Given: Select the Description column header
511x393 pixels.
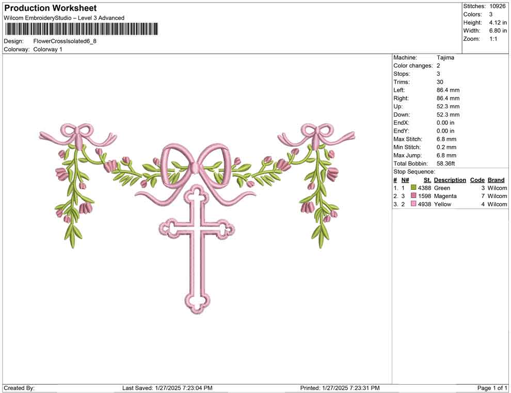Looking at the screenshot, I should coord(450,179).
